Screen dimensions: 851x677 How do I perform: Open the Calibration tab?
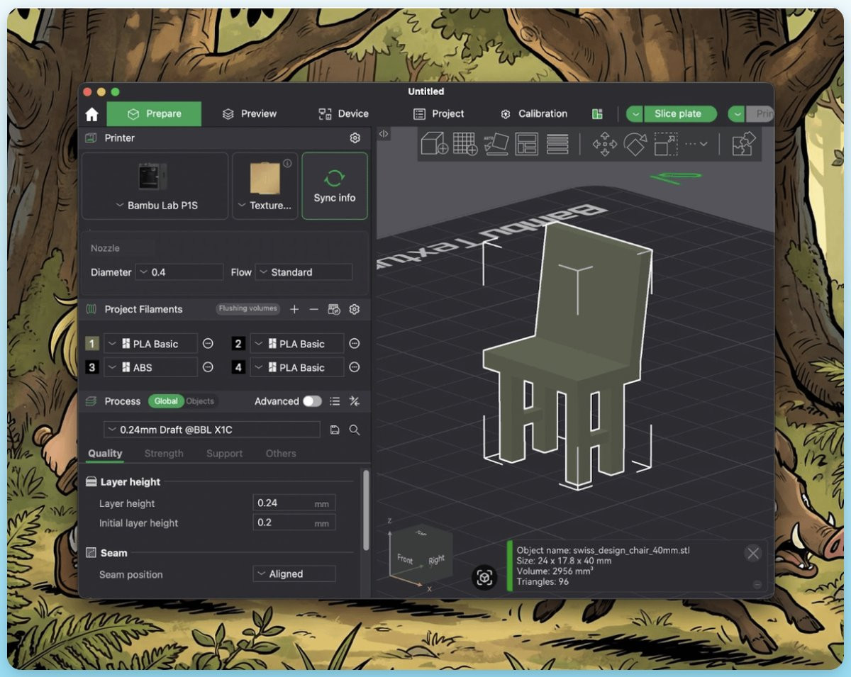click(x=533, y=114)
